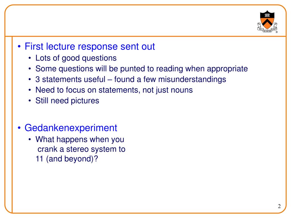The width and height of the screenshot is (291, 218).
Task: Click the text 'What happens when you'
Action: pyautogui.click(x=80, y=140)
